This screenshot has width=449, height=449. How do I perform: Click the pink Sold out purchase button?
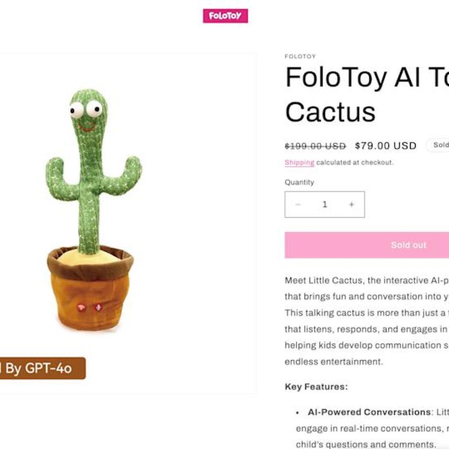point(408,245)
